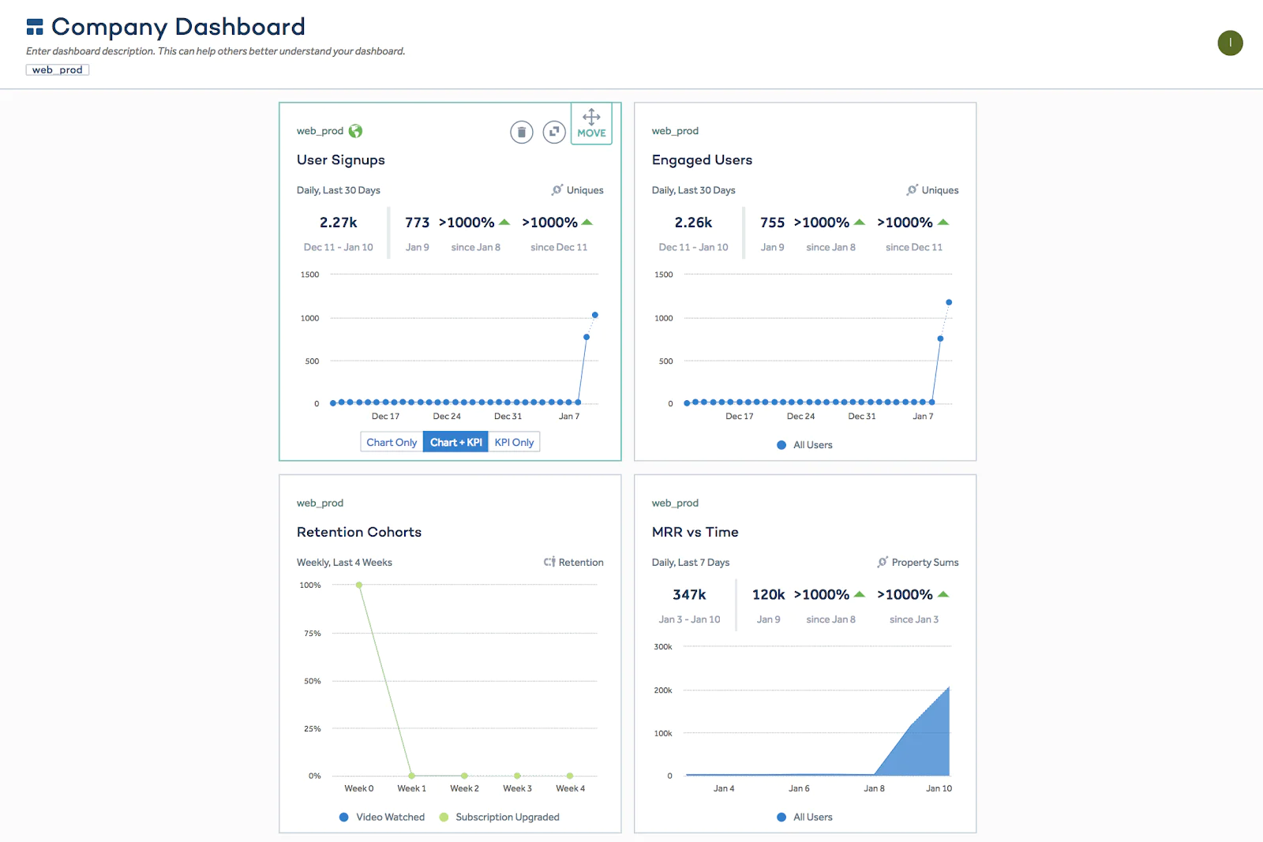The height and width of the screenshot is (842, 1263).
Task: Click the globe icon beside web_prod
Action: (x=354, y=131)
